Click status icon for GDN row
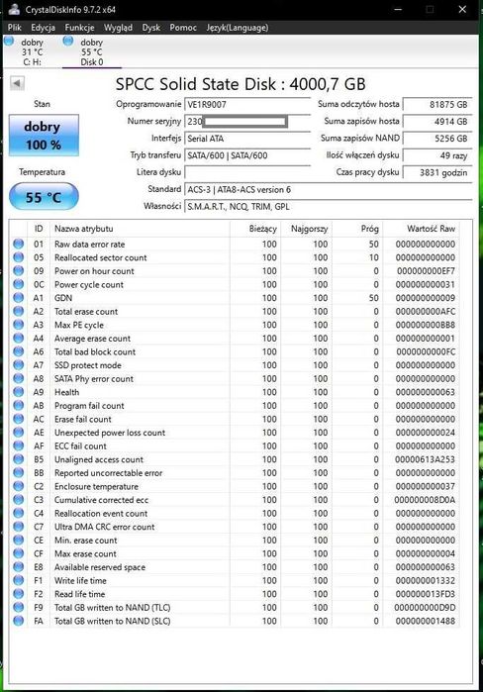The height and width of the screenshot is (692, 483). click(x=19, y=297)
